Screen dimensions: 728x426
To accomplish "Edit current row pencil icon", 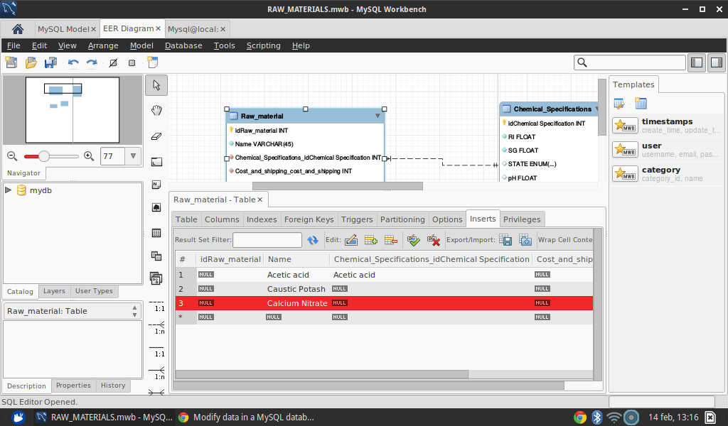I will pos(351,240).
